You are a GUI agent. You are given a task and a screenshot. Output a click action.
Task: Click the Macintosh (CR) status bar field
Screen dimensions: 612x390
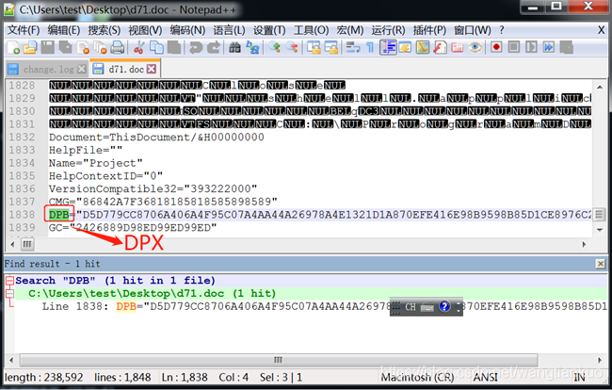point(417,378)
